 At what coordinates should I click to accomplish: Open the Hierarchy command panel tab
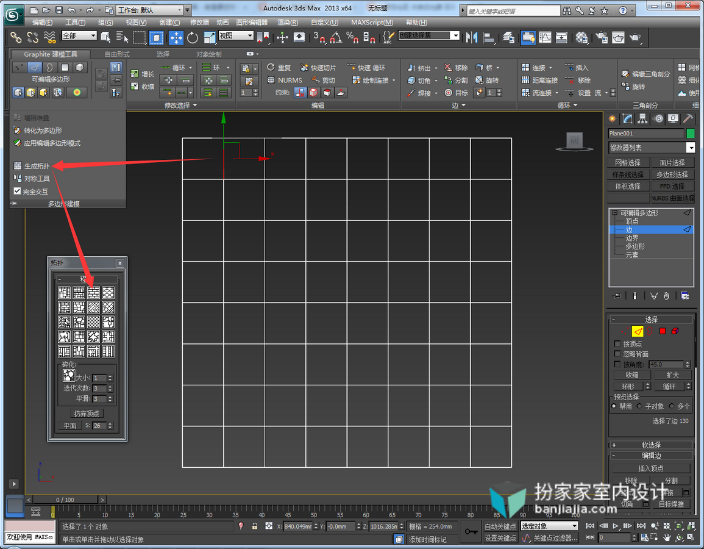point(642,118)
